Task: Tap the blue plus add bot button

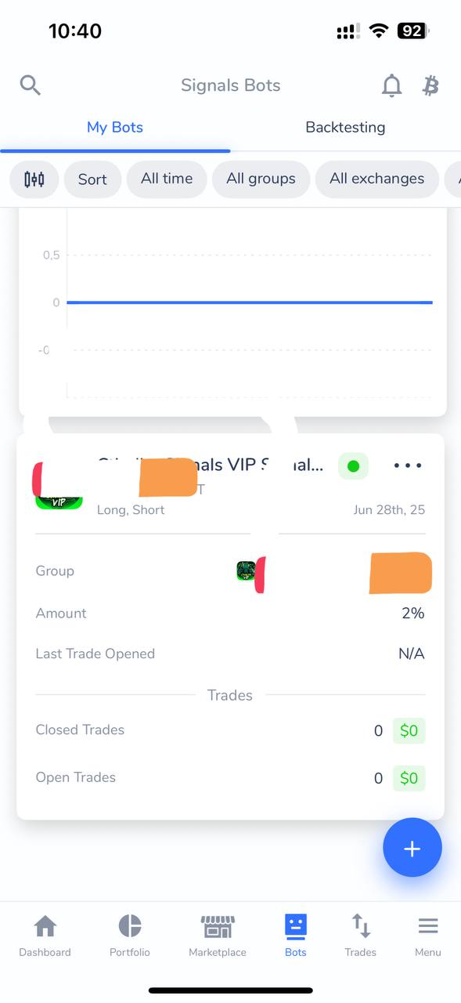Action: coord(412,848)
